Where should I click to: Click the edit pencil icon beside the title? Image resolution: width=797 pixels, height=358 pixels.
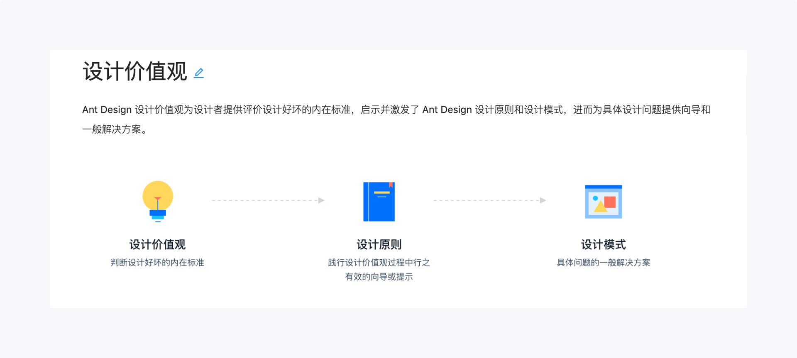coord(199,73)
